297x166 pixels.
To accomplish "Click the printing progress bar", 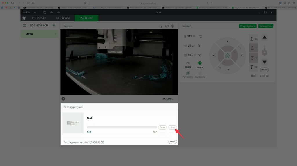I will (x=122, y=127).
